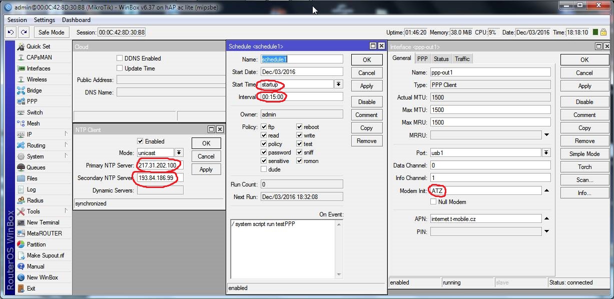The height and width of the screenshot is (299, 614).
Task: Click Exit in sidebar
Action: [31, 288]
